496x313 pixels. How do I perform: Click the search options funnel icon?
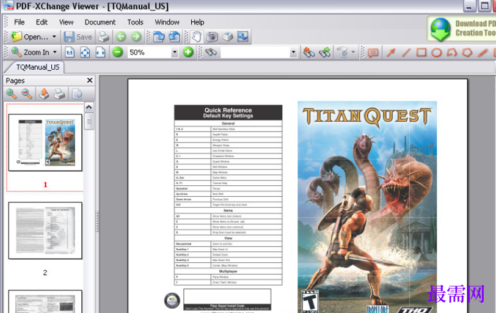[x=342, y=52]
